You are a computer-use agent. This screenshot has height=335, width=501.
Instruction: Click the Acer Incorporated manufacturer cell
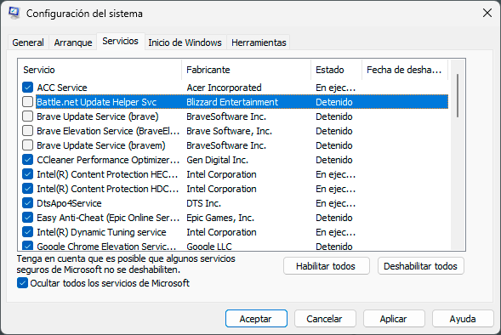click(224, 88)
